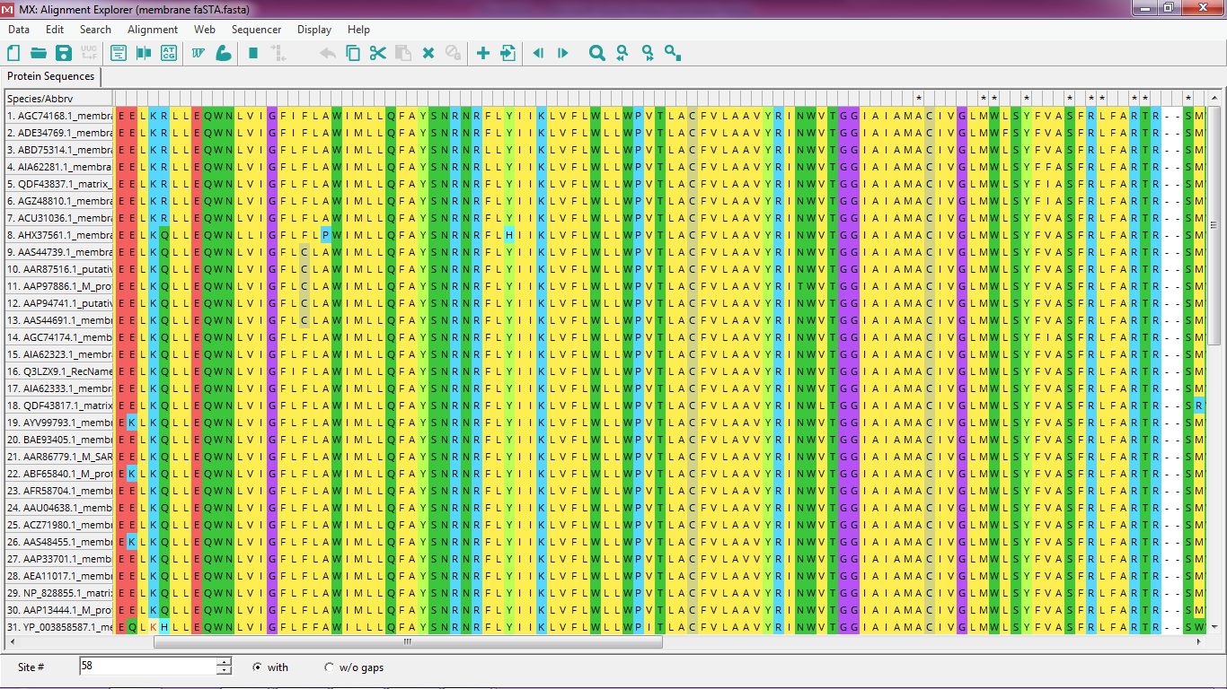This screenshot has width=1227, height=689.
Task: Click the horizontal scrollbar thumb
Action: click(408, 642)
